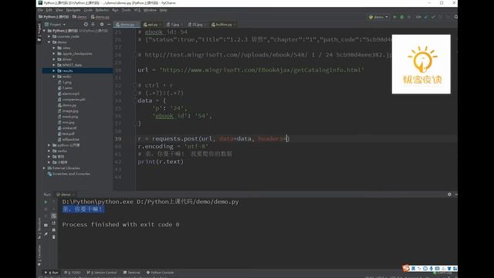
Task: Expand the External Libraries node
Action: (45, 168)
